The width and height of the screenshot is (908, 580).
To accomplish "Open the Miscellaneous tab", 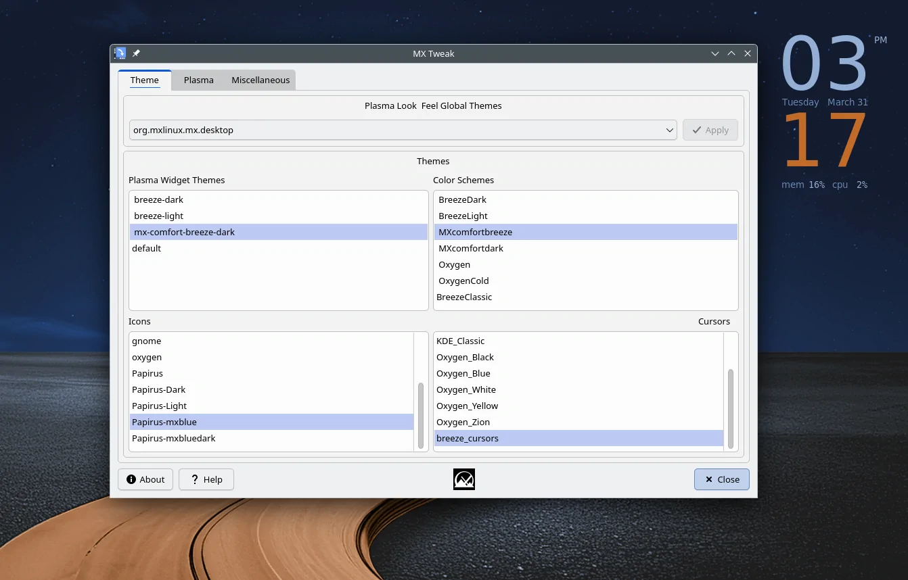I will [x=260, y=80].
